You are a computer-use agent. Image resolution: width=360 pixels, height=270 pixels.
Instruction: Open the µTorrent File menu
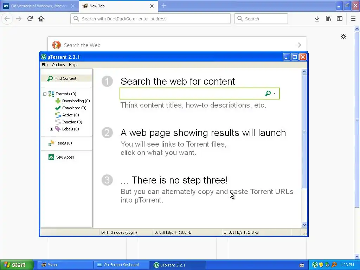pos(45,65)
